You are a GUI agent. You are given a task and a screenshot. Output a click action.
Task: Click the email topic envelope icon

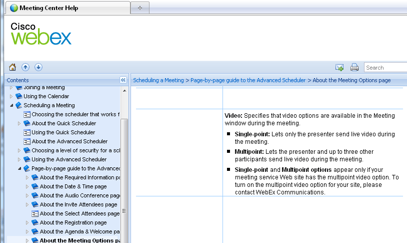point(339,67)
